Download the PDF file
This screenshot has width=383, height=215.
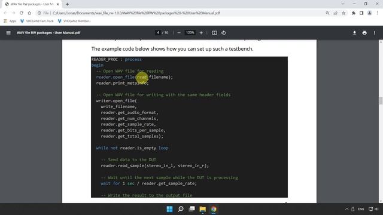coord(354,33)
